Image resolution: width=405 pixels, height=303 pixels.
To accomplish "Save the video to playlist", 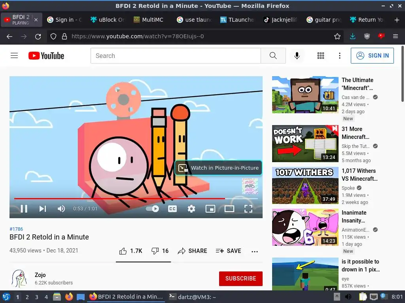I will coord(228,251).
